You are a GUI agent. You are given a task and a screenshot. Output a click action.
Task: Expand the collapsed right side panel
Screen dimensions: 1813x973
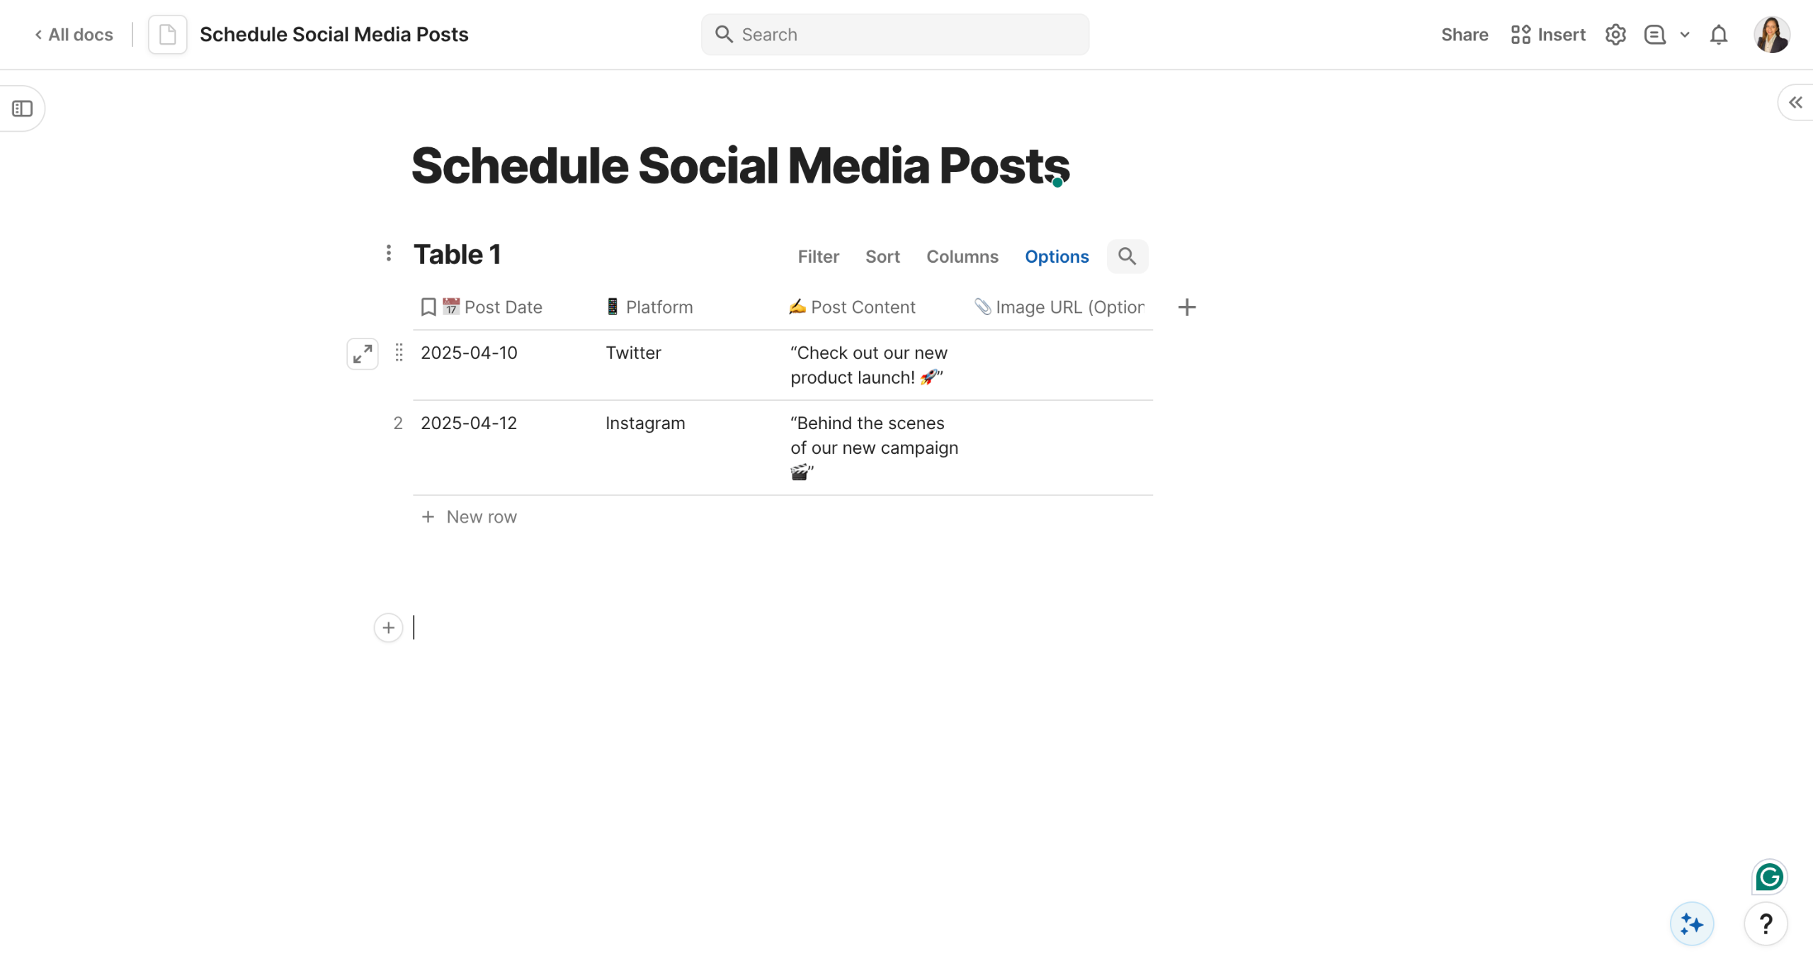pyautogui.click(x=1795, y=103)
